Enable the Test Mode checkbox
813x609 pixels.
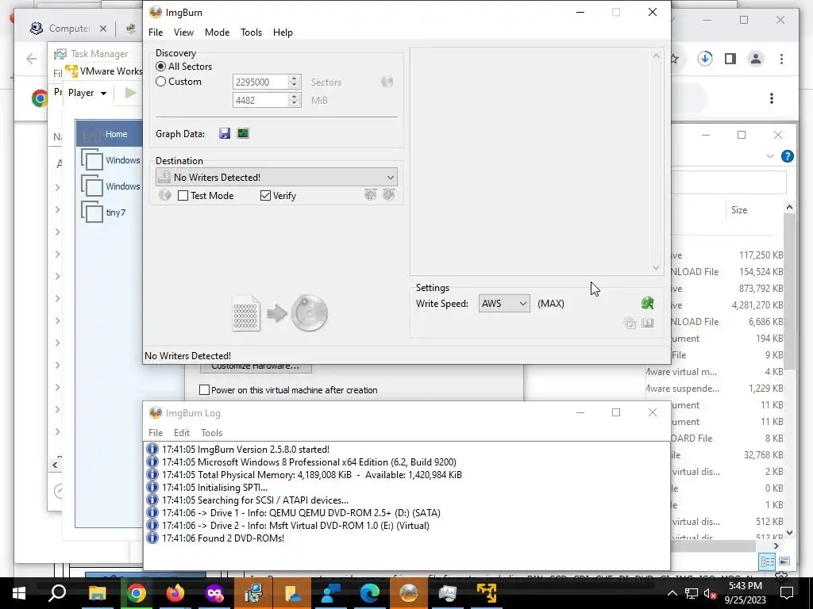[183, 196]
